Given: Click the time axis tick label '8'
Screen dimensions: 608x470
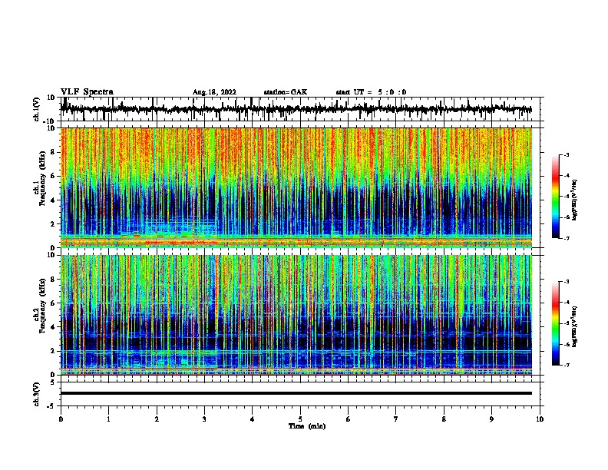Looking at the screenshot, I should (x=444, y=419).
